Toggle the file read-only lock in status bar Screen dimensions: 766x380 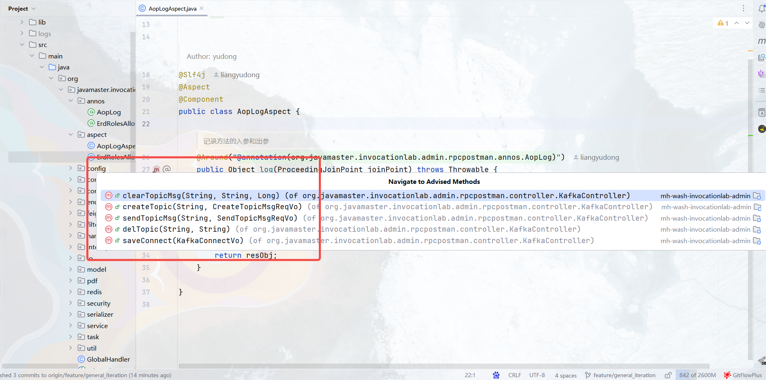(669, 375)
